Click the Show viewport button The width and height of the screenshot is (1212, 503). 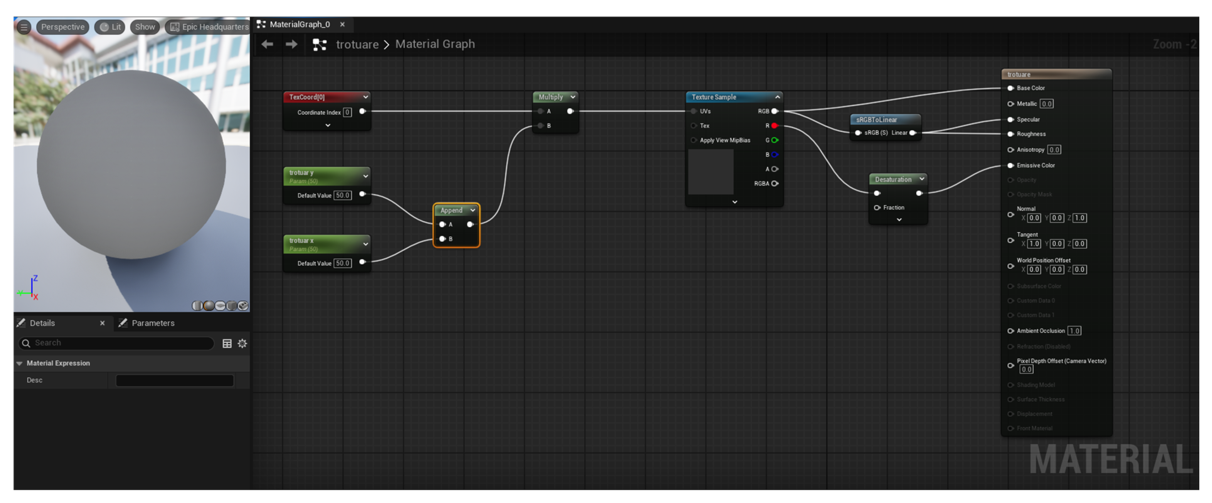coord(144,27)
